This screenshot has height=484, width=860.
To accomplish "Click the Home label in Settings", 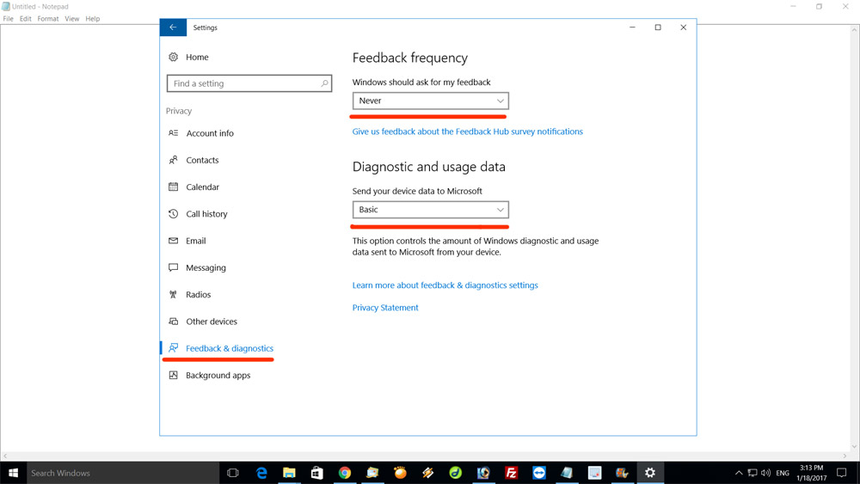I will pyautogui.click(x=197, y=57).
